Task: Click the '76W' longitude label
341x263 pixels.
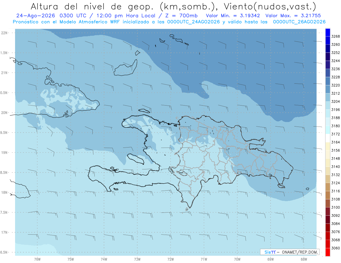Action: pyautogui.click(x=37, y=259)
